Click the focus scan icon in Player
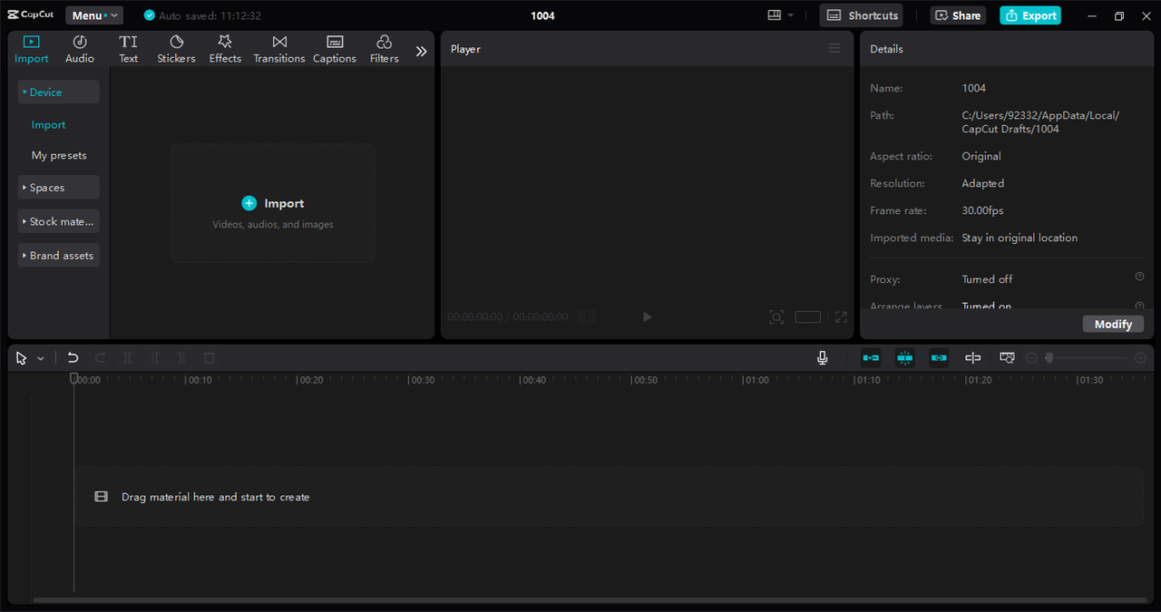This screenshot has height=612, width=1161. [776, 317]
